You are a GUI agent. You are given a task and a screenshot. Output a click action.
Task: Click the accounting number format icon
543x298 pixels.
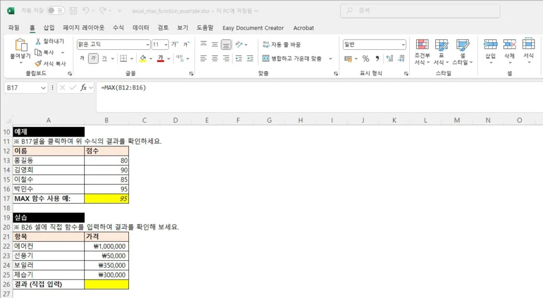(348, 58)
